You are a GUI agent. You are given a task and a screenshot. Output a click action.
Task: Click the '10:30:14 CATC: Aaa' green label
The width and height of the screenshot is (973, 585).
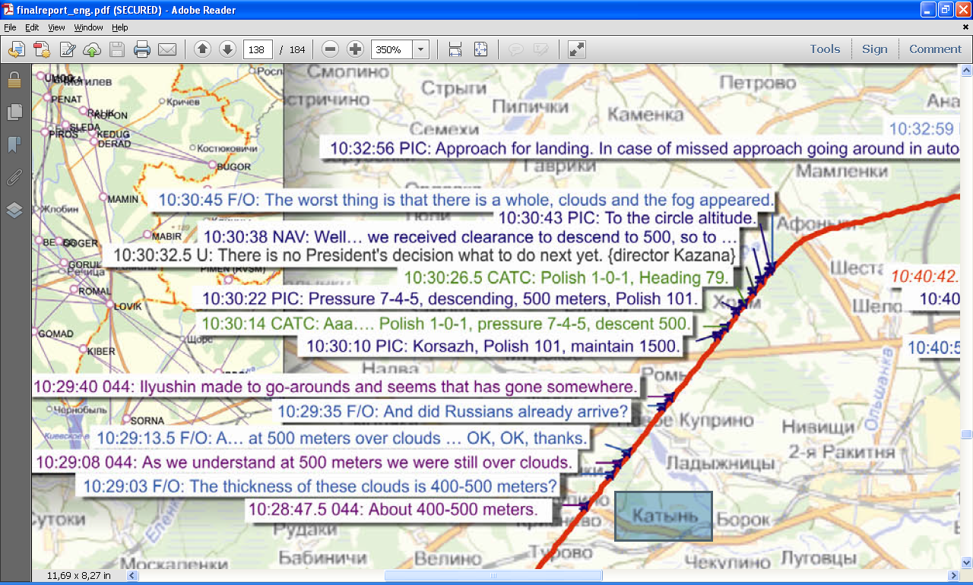[x=446, y=324]
